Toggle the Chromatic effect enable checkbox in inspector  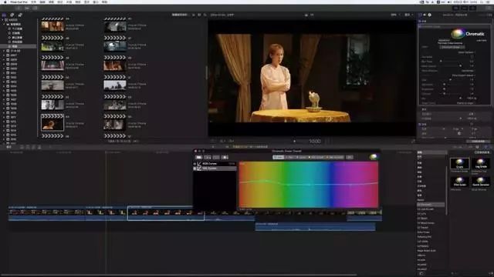(x=420, y=27)
